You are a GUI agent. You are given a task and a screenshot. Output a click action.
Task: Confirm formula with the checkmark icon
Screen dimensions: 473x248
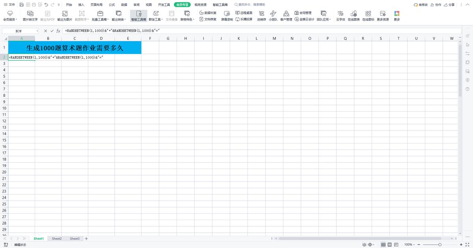tap(52, 31)
